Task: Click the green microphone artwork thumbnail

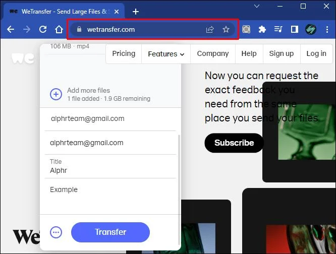Action: click(x=307, y=132)
